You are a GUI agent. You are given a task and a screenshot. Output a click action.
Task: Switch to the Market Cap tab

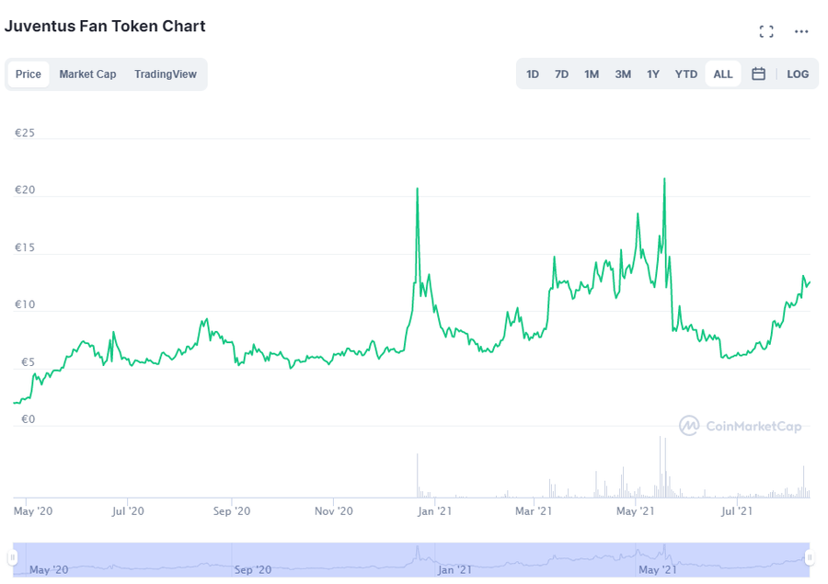click(x=87, y=74)
